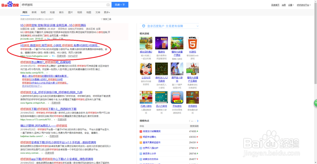Click the V2 credit badge near huhugame.com
Image resolution: width=317 pixels, height=164 pixels.
click(53, 56)
